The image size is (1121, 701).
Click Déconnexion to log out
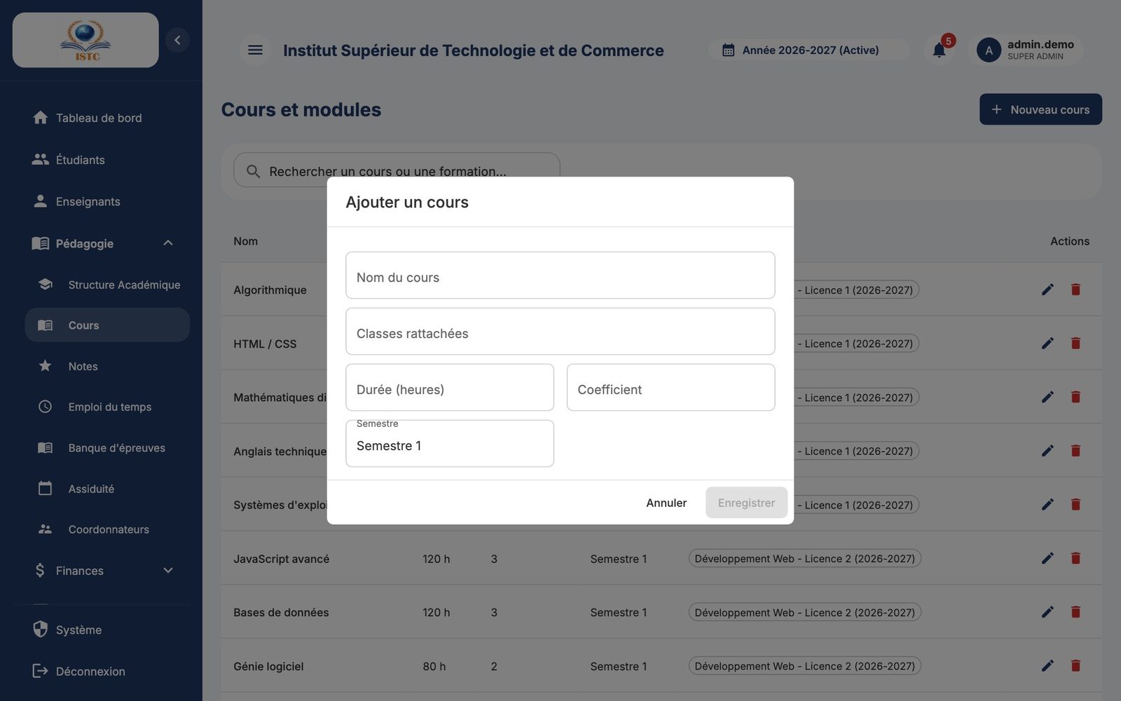coord(107,671)
